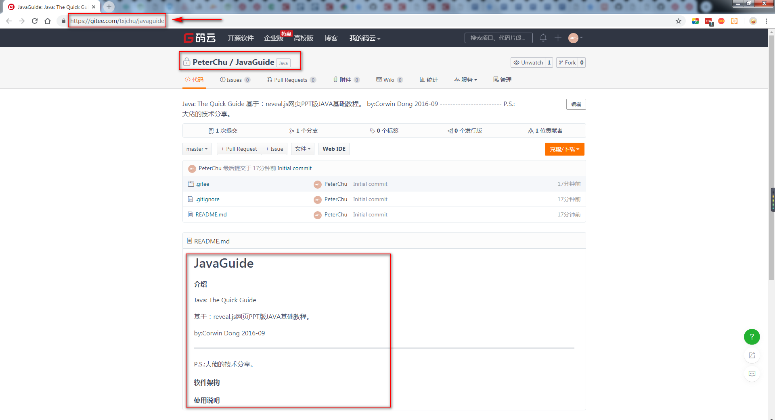The height and width of the screenshot is (420, 775).
Task: Open 高校版 in the top navigation
Action: click(304, 38)
